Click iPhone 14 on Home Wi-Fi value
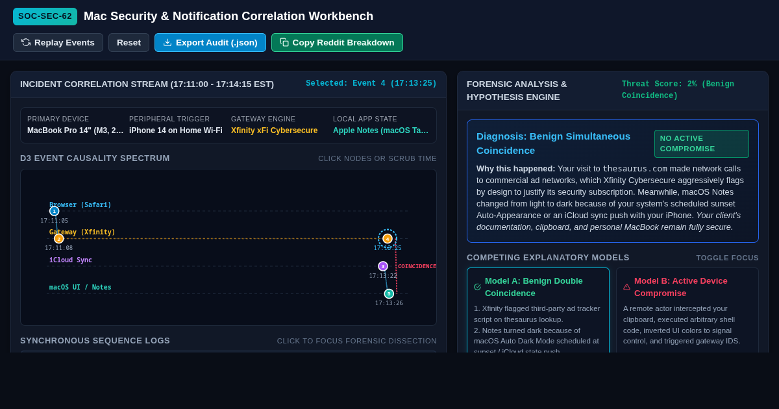779x409 pixels. 176,130
